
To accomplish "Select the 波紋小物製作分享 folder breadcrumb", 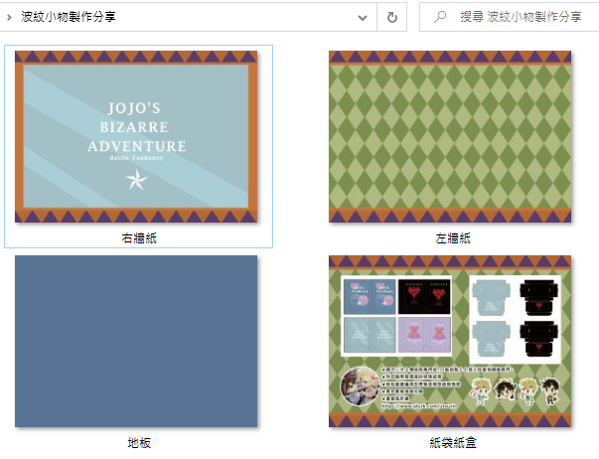I will (68, 17).
